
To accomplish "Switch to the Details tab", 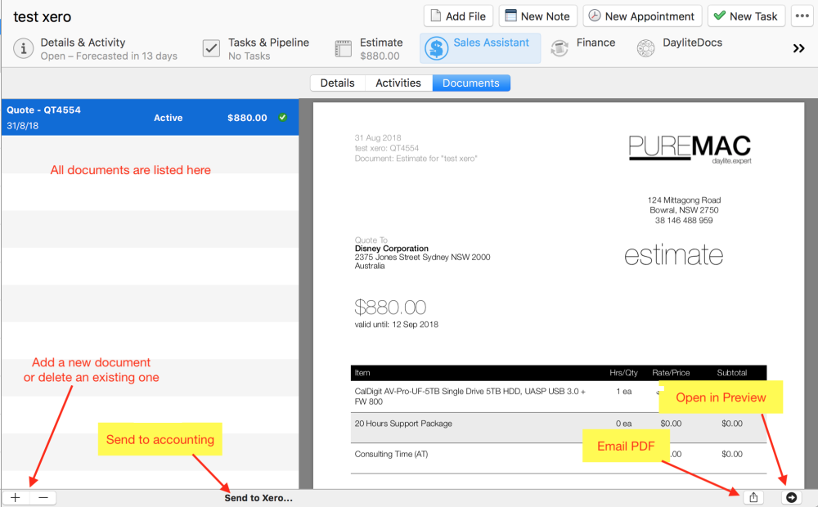I will 339,83.
